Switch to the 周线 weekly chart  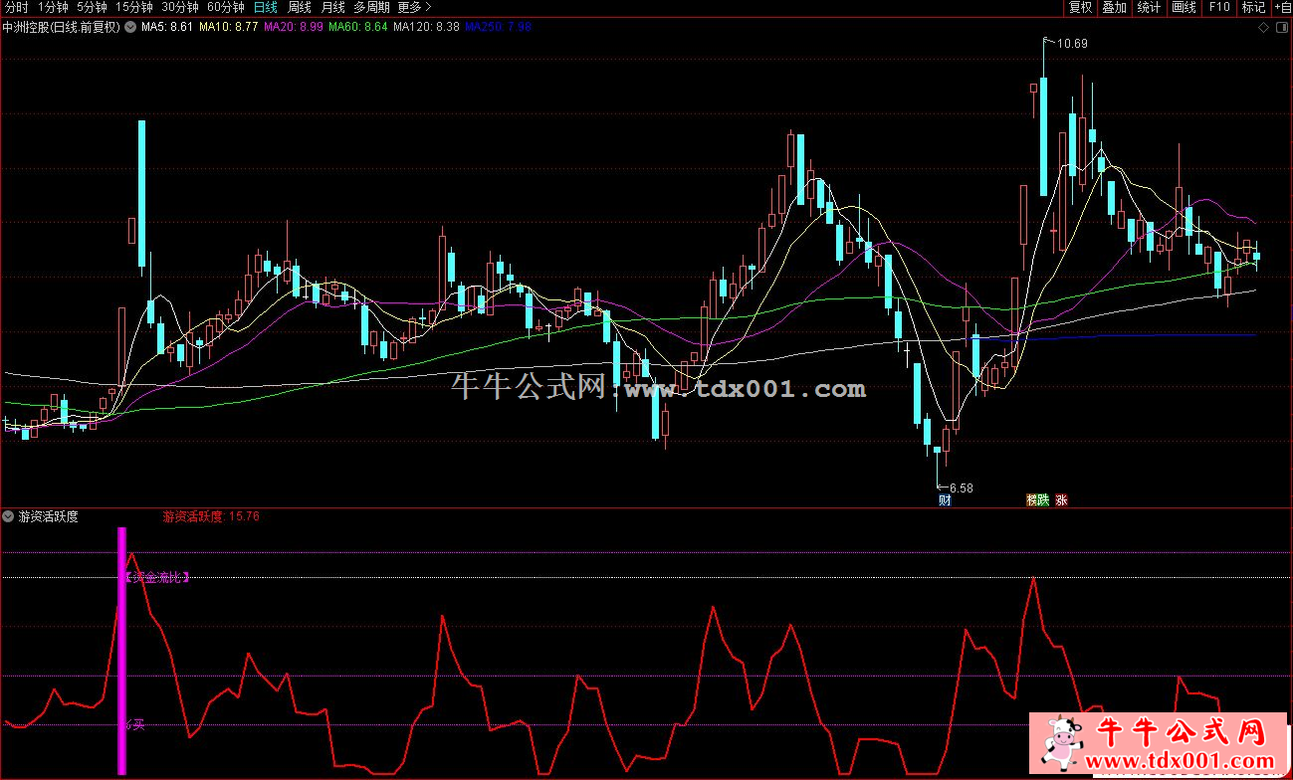[x=300, y=7]
